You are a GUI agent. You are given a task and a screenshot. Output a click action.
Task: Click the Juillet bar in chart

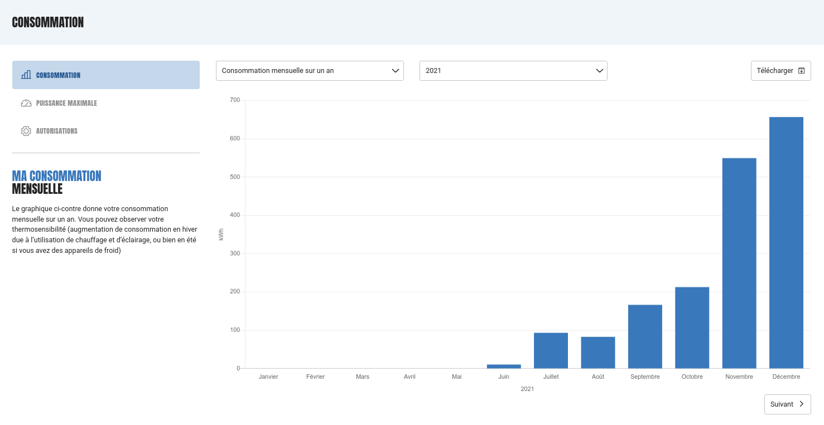(x=551, y=350)
